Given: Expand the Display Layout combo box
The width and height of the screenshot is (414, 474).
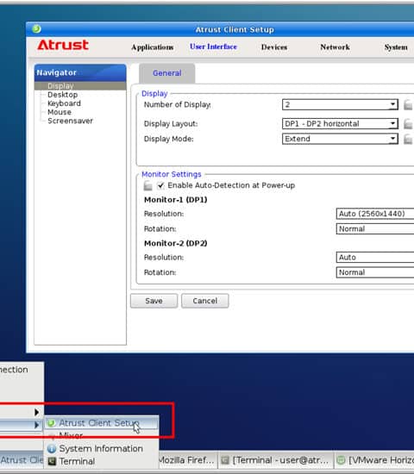Looking at the screenshot, I should [x=340, y=123].
